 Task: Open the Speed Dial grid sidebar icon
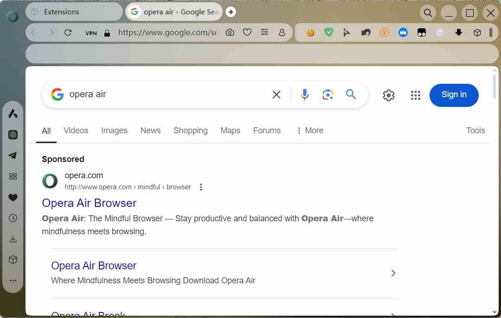tap(13, 176)
